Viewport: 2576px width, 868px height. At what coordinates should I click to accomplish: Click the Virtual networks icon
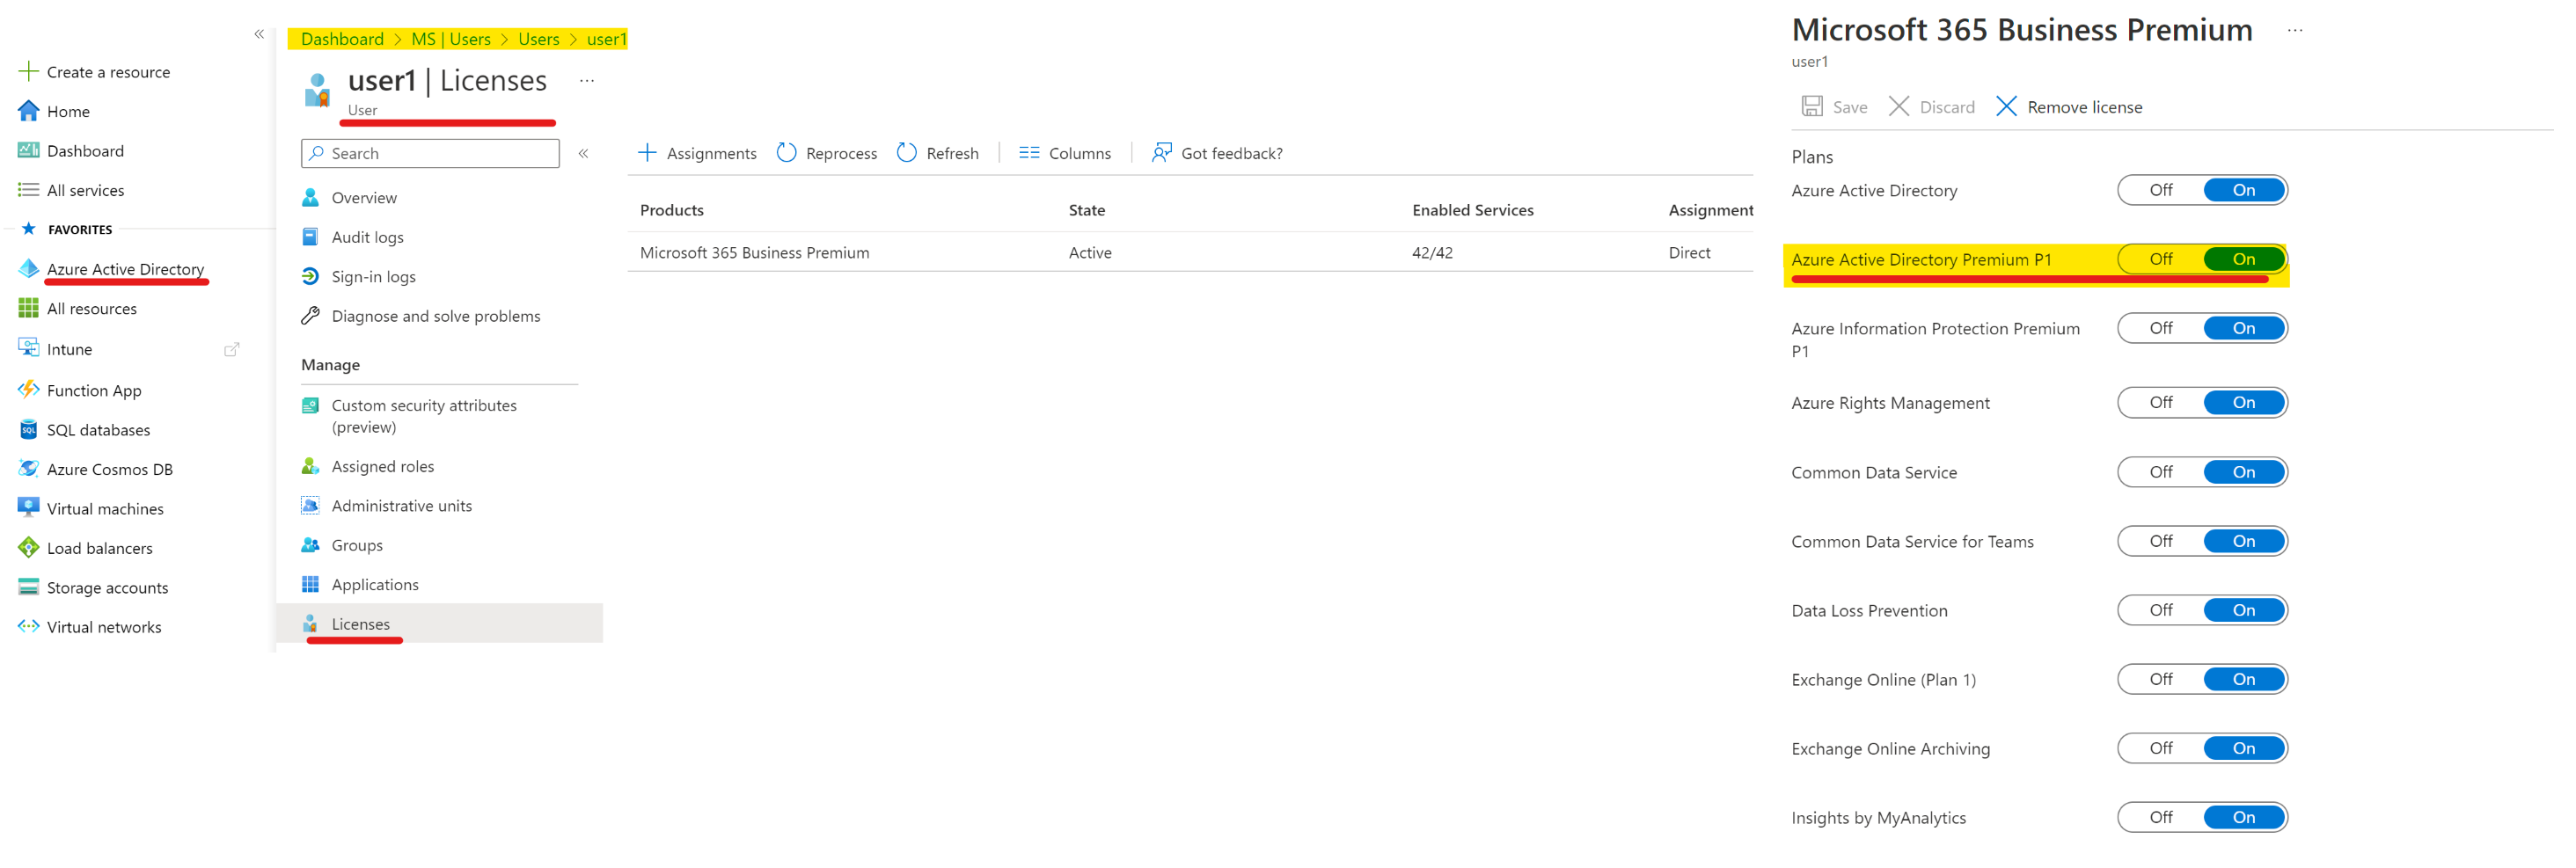[28, 626]
